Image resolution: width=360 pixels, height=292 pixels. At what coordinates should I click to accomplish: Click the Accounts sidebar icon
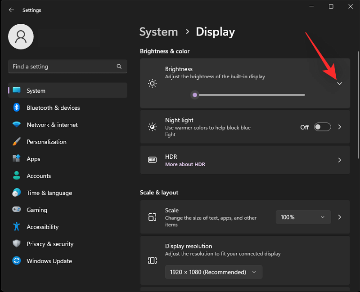pos(16,176)
